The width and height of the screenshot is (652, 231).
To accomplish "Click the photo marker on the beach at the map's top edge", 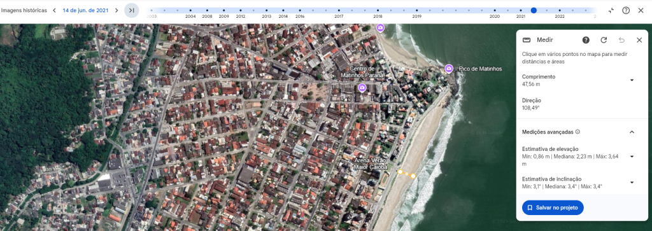I will click(x=380, y=27).
